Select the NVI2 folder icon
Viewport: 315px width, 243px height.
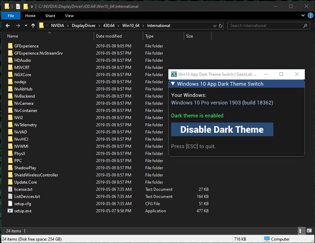tap(10, 118)
